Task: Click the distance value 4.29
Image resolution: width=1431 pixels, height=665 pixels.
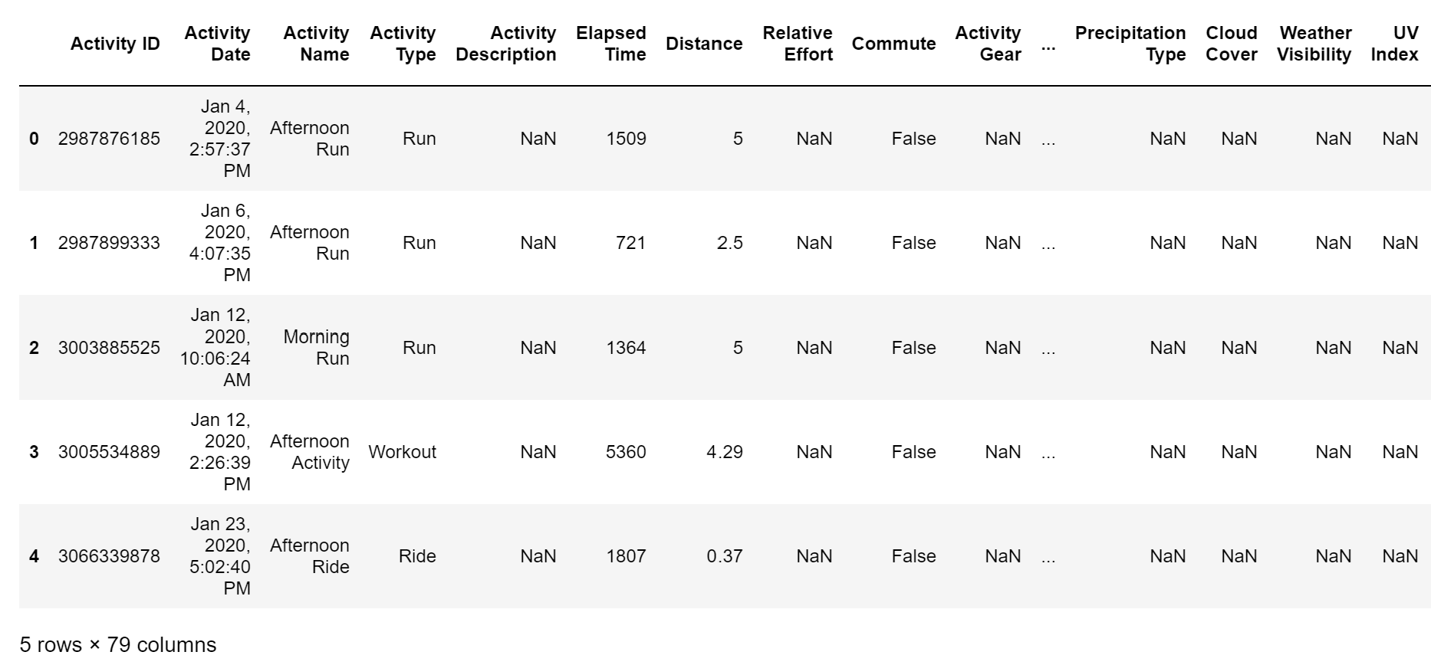Action: tap(724, 452)
